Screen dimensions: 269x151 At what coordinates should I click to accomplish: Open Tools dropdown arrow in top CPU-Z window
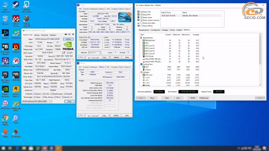pos(109,57)
